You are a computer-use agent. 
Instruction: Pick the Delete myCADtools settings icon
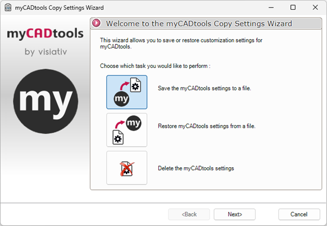pos(126,168)
